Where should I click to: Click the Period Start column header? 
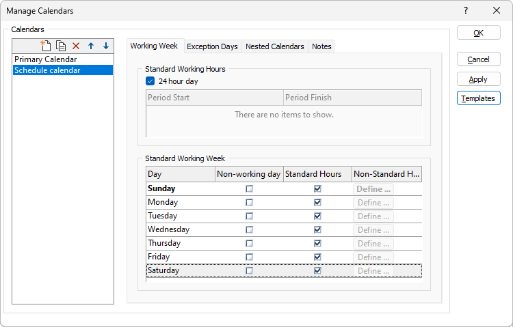point(215,98)
